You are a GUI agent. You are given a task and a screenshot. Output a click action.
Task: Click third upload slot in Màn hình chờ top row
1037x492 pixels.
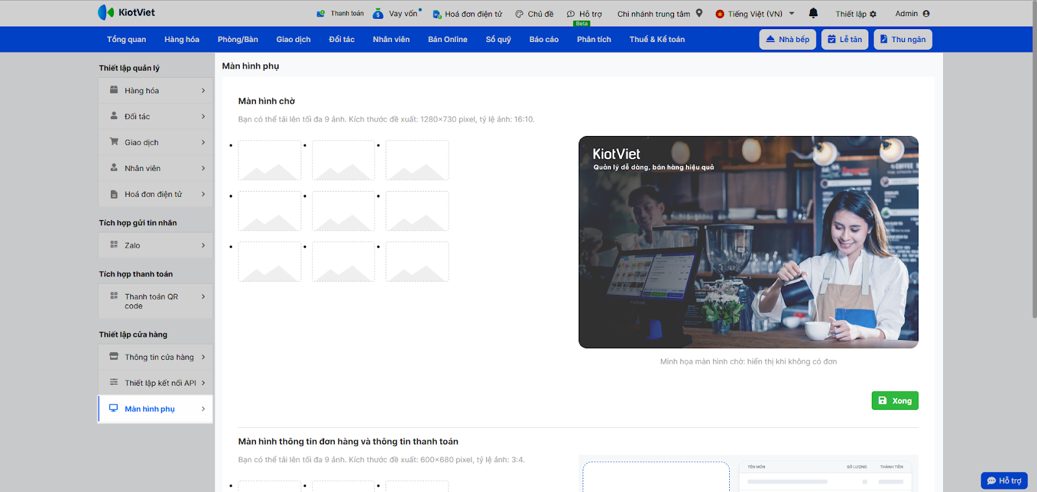coord(417,161)
